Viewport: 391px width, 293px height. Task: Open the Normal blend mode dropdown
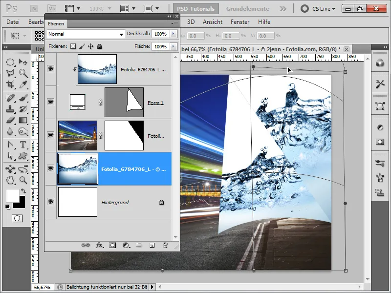coord(86,34)
